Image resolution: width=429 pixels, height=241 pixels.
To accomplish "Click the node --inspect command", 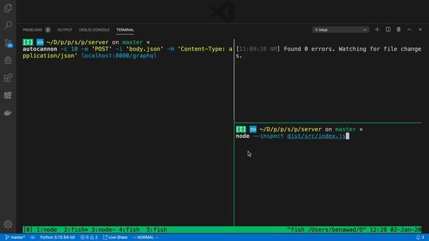I will [x=259, y=136].
